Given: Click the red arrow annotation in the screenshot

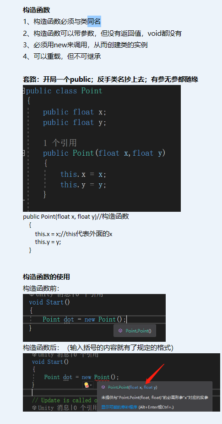Looking at the screenshot, I should coord(155,374).
